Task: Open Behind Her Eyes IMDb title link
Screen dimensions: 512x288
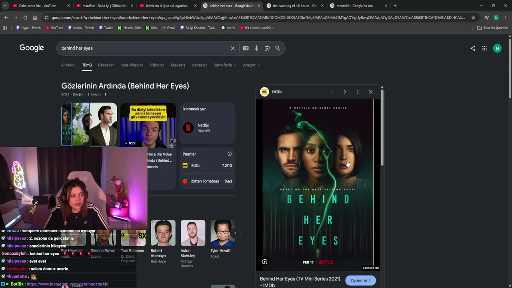Action: click(x=300, y=282)
